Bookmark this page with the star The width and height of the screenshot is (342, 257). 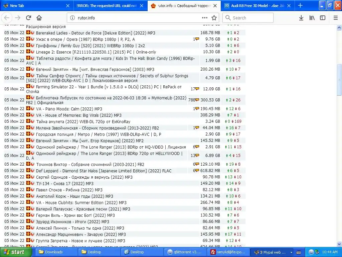coord(214,18)
